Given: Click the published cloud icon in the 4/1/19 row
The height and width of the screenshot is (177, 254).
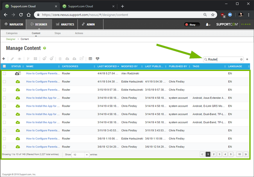Looking at the screenshot, I should pos(18,82).
